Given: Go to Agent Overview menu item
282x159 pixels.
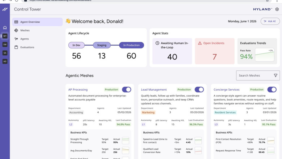Looking at the screenshot, I should pos(37,22).
